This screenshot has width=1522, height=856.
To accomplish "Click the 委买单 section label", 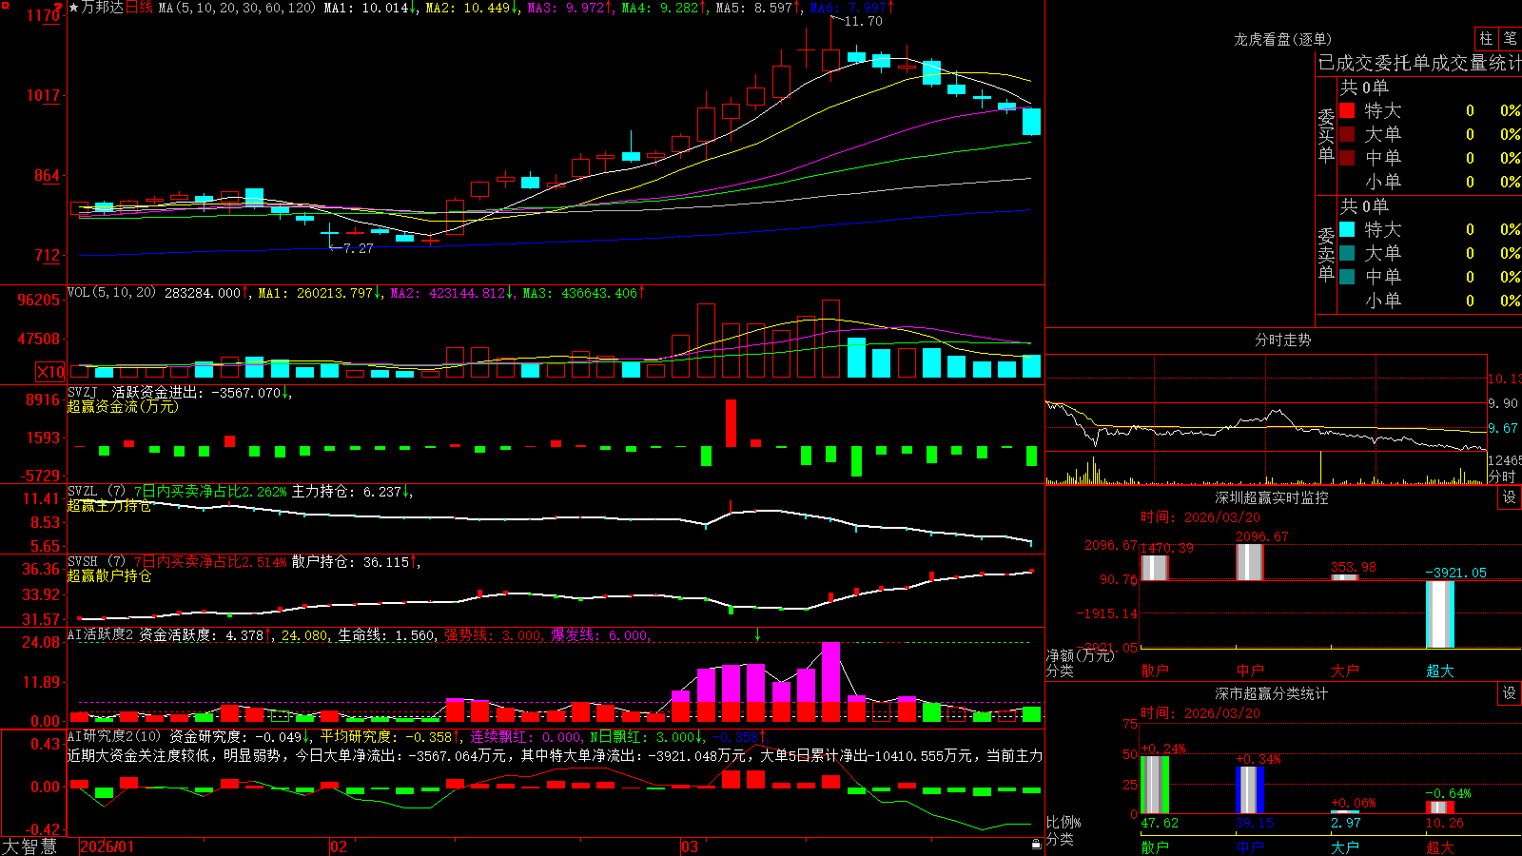I will (1326, 136).
